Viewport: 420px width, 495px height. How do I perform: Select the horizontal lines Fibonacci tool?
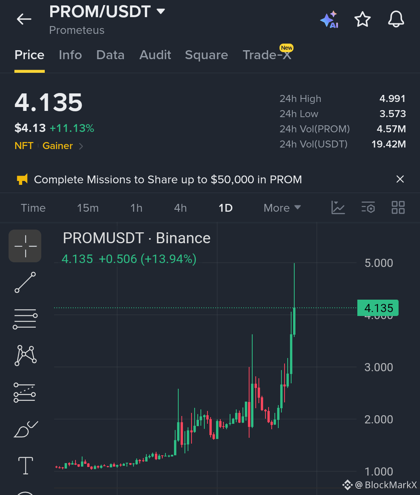25,319
